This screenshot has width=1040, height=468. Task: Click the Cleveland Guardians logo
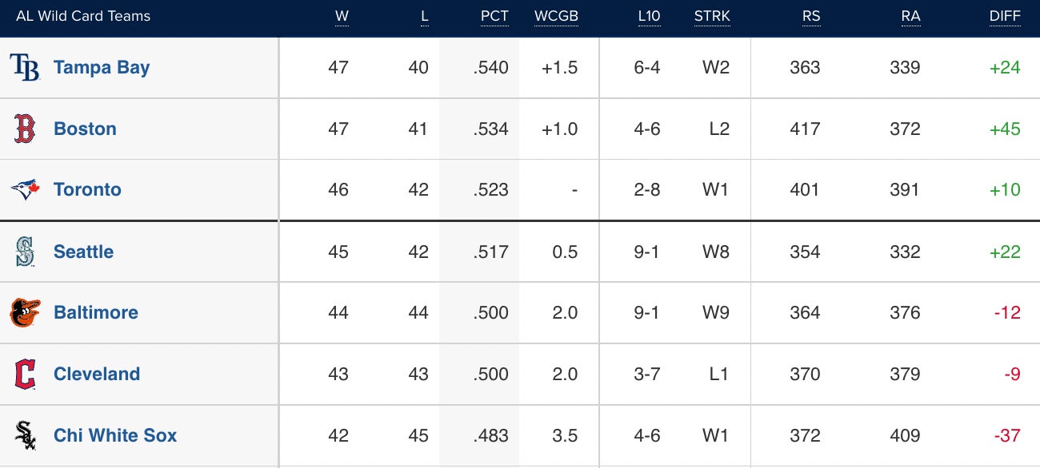[25, 374]
